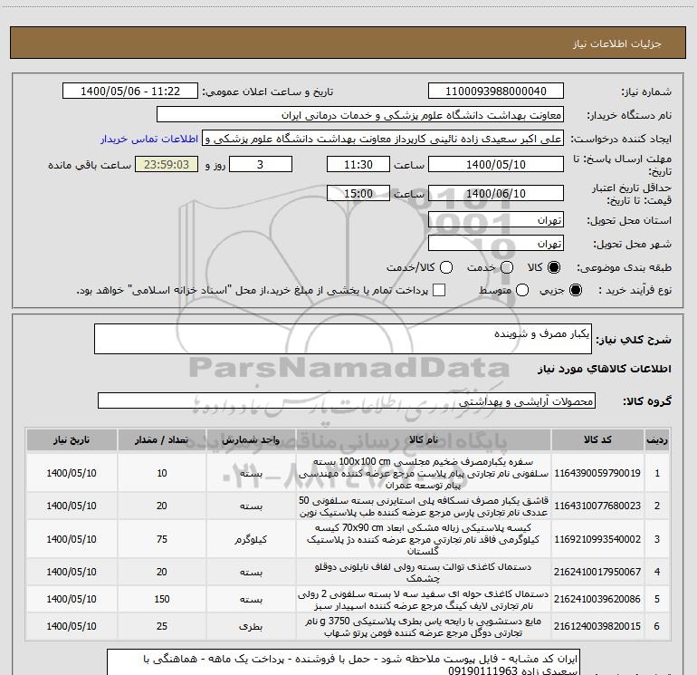Click the remaining days field showing 3
697x675 pixels.
[x=261, y=164]
